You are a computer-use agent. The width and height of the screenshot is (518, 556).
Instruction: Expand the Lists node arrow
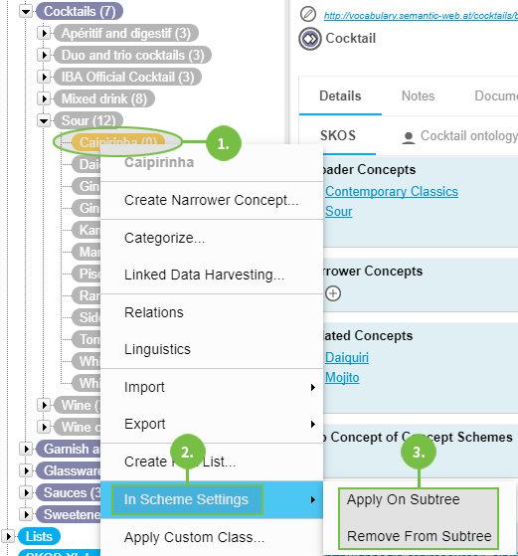point(8,536)
